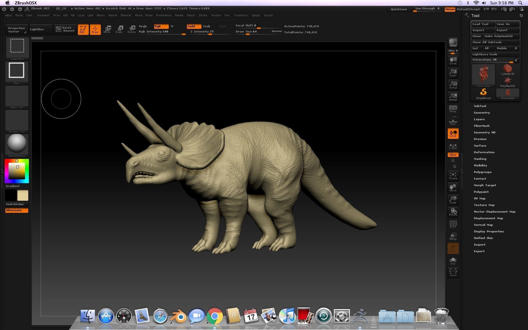This screenshot has width=528, height=330.
Task: Select the PolyMesh3D star tool
Action: [508, 82]
